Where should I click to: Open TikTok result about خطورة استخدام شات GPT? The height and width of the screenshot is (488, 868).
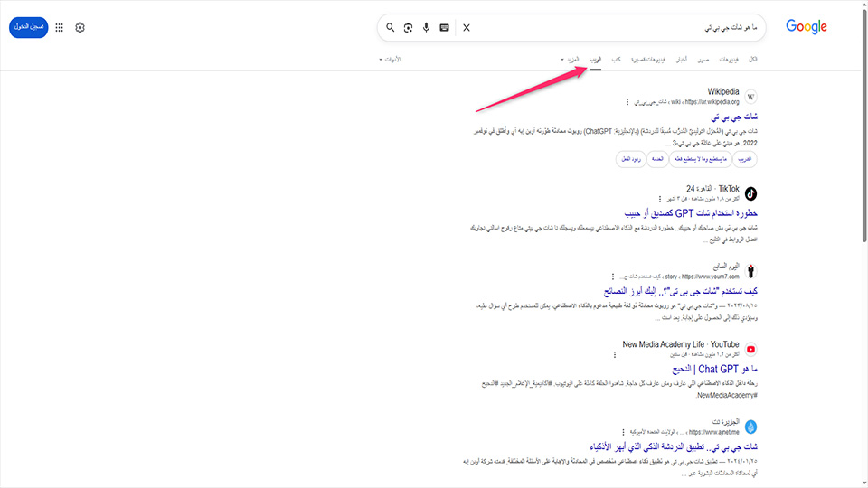pos(691,213)
